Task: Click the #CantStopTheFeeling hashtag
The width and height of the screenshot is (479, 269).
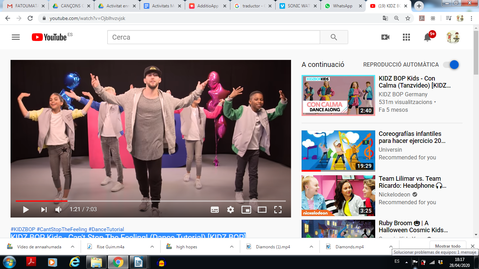Action: (x=62, y=229)
